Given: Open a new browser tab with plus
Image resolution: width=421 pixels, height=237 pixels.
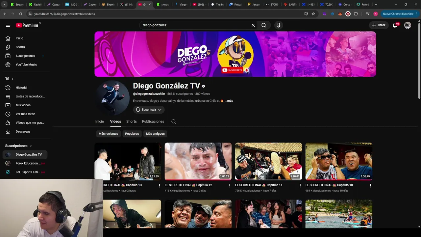Looking at the screenshot, I should [376, 5].
